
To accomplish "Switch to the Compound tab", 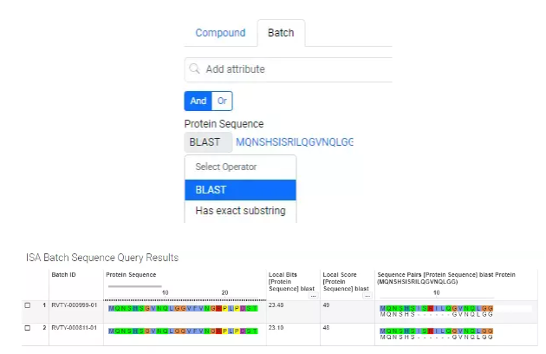I will point(220,33).
